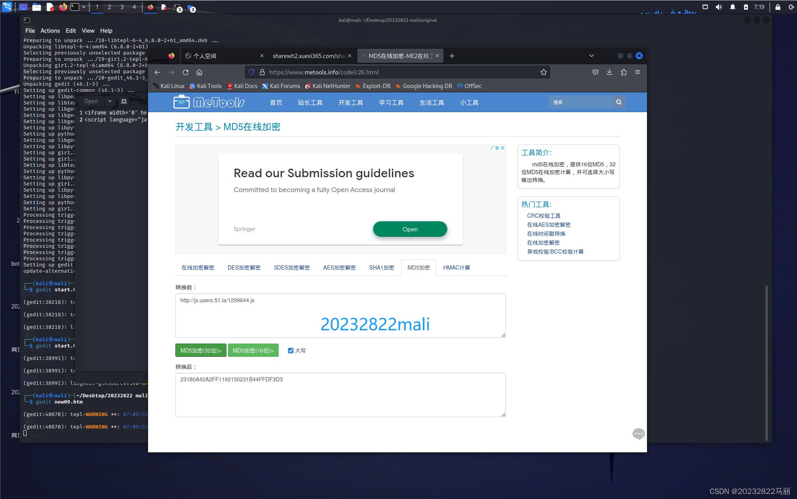
Task: Open the Firefox extensions icon
Action: click(624, 72)
